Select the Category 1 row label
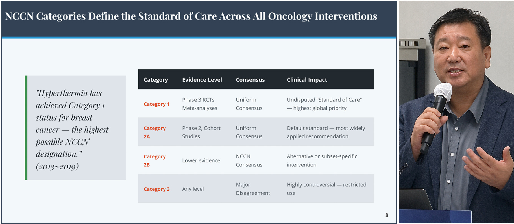 point(156,104)
